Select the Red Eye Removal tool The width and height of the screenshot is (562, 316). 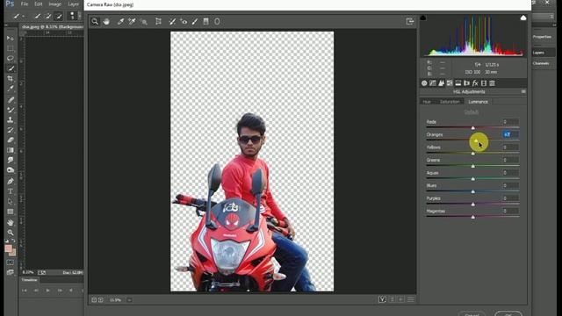click(x=184, y=21)
